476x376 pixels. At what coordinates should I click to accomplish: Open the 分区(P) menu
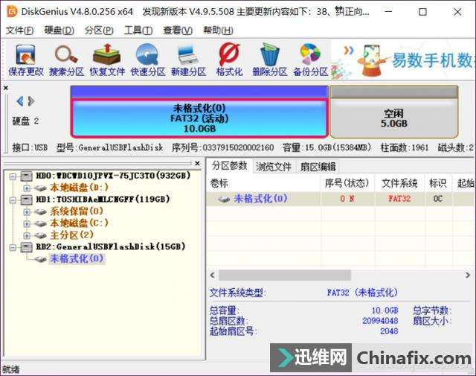click(99, 31)
